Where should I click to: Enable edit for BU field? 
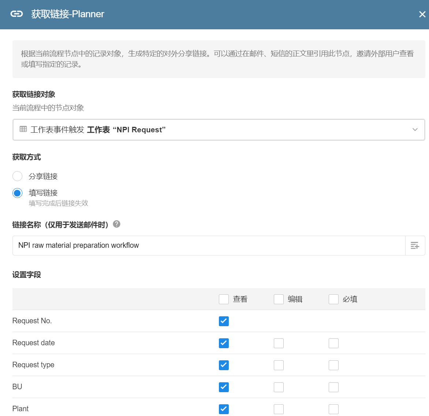279,387
